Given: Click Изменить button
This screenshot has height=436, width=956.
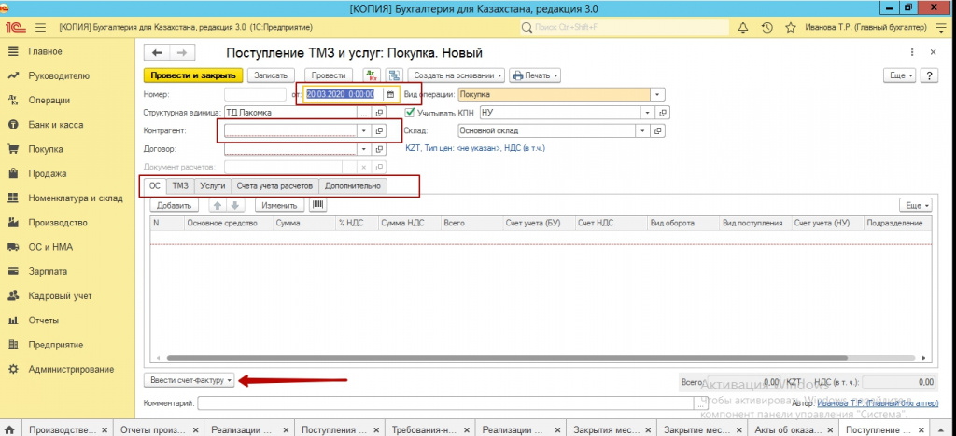Looking at the screenshot, I should coord(278,206).
